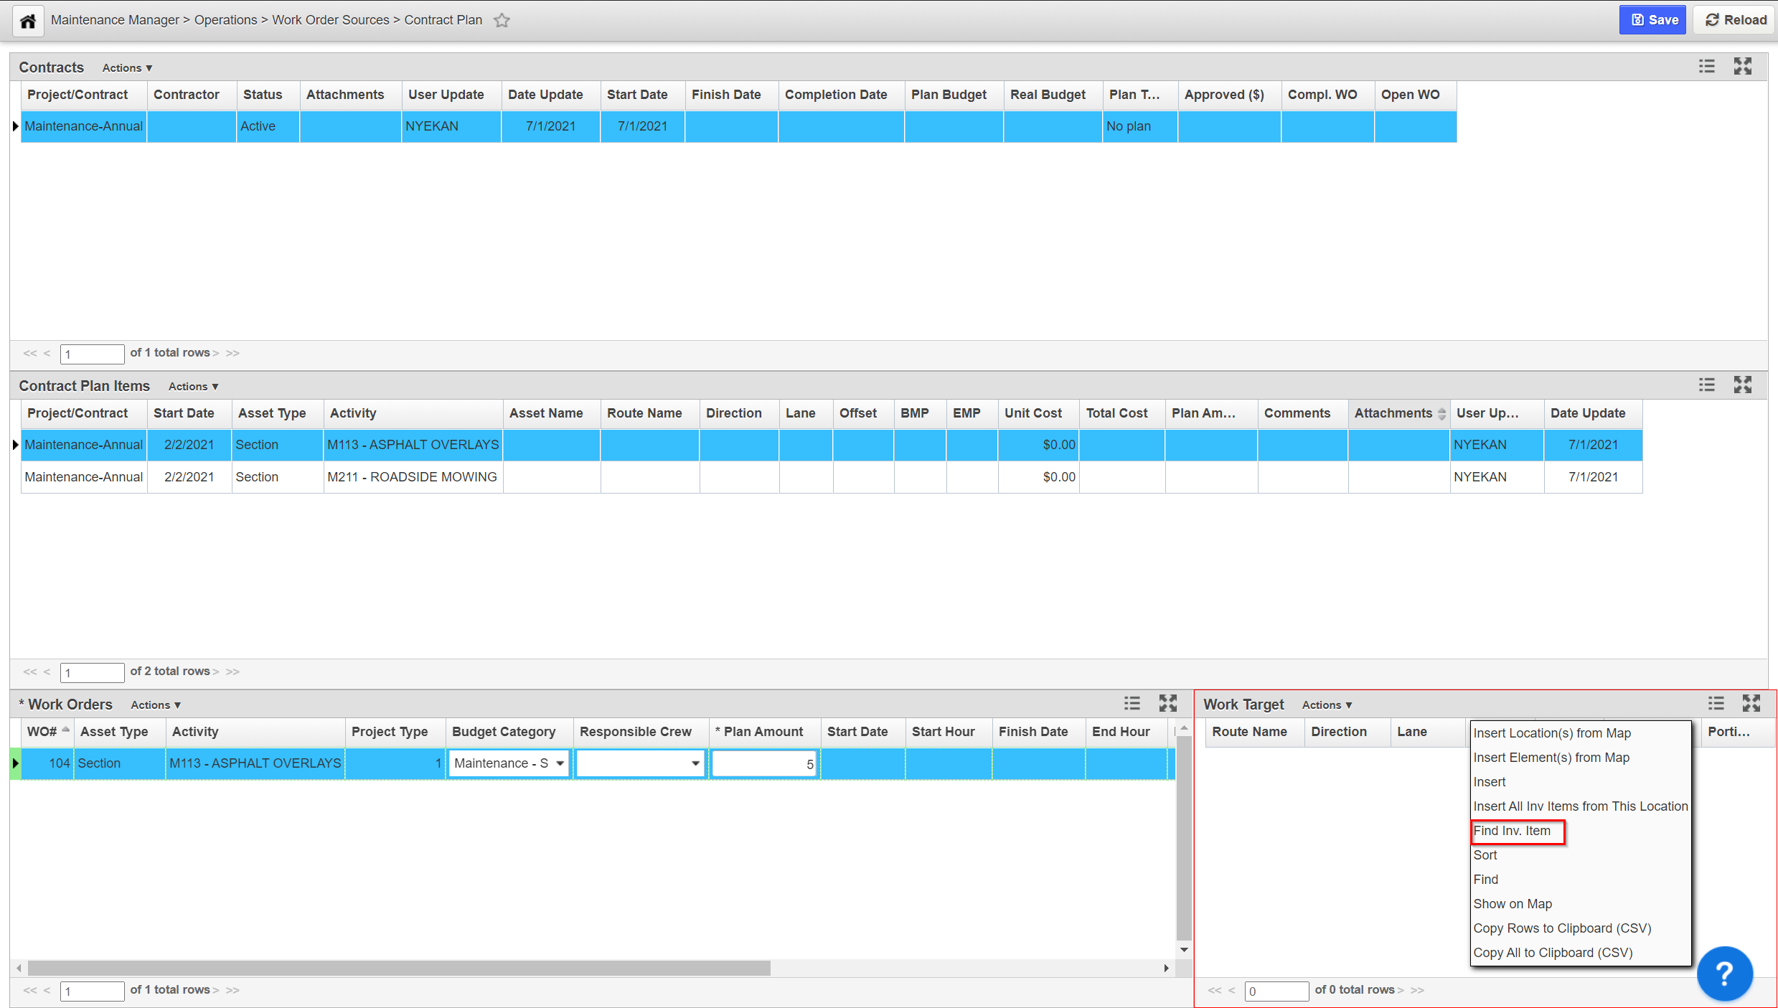
Task: Expand Budget Category dropdown Maintenance - S
Action: tap(560, 763)
